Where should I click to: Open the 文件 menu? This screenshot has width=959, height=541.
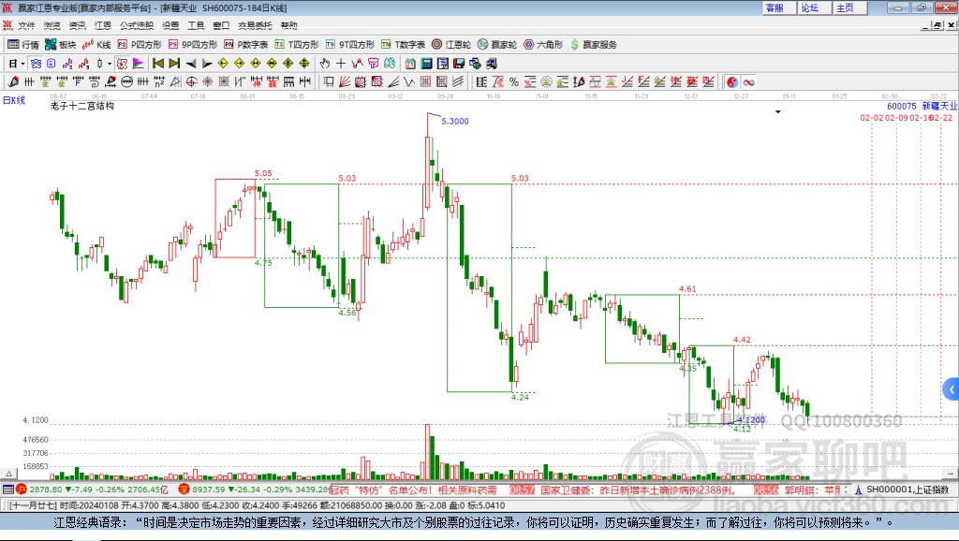[x=26, y=25]
